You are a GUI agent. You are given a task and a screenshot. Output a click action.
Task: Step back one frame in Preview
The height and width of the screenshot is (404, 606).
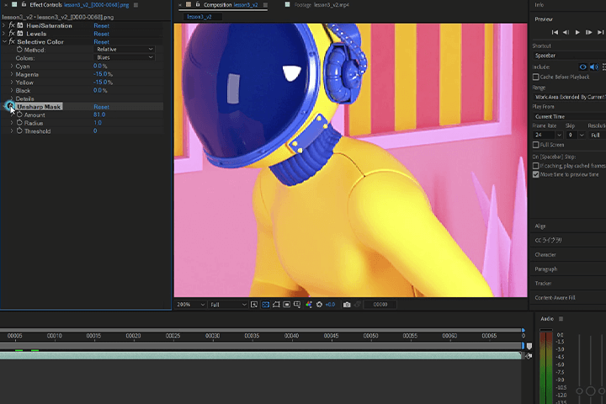(x=566, y=33)
